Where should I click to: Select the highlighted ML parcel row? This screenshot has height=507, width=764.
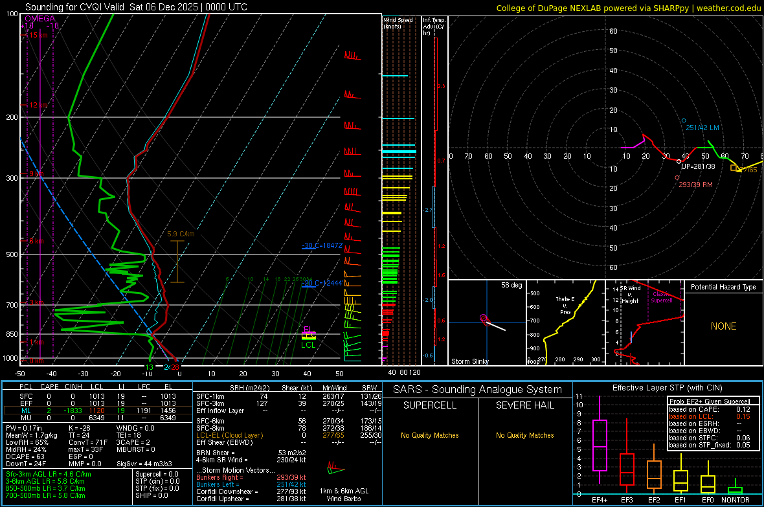97,411
